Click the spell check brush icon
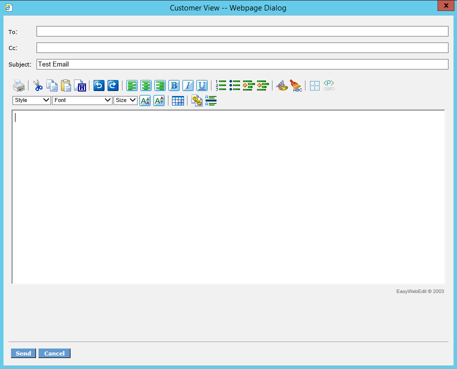This screenshot has height=369, width=457. tap(296, 85)
